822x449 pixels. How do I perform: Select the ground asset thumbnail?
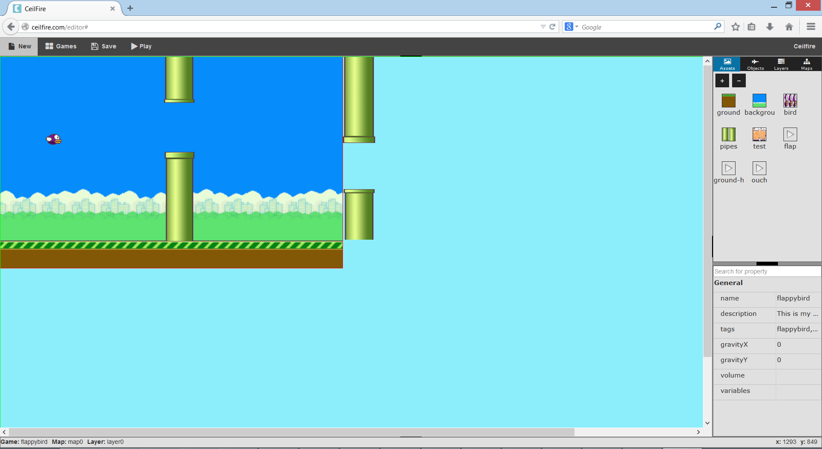(728, 101)
